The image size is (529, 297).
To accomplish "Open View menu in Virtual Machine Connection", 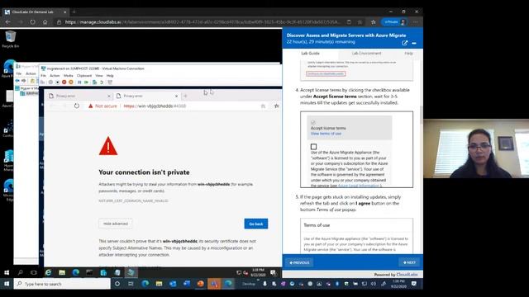I will [x=99, y=75].
